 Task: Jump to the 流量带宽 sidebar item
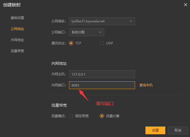point(17,51)
